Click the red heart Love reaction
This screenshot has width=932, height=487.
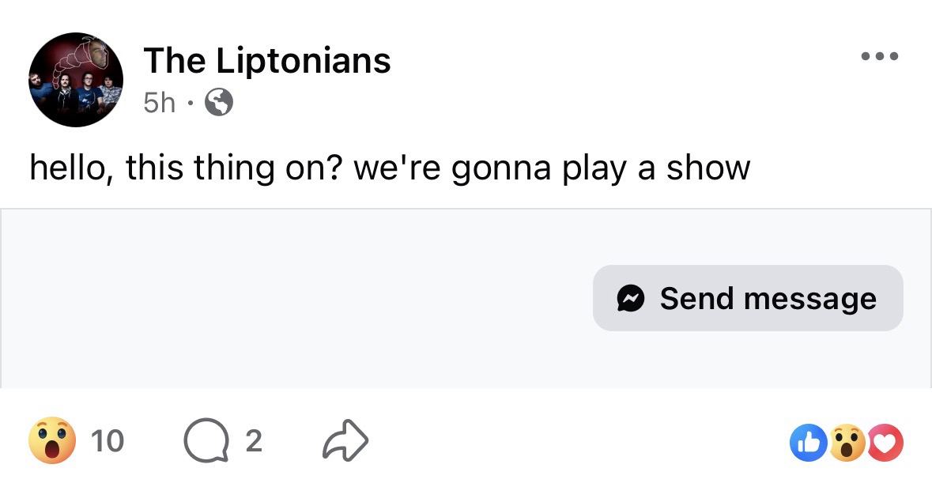pos(886,443)
